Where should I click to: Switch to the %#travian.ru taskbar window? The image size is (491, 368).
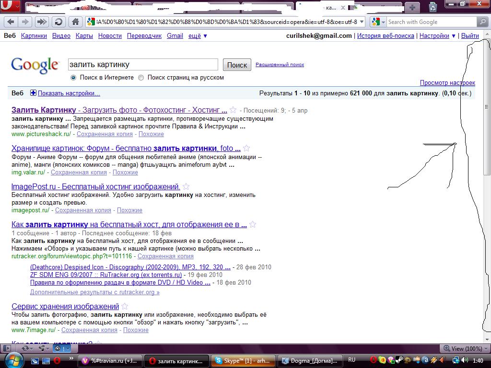(x=110, y=361)
